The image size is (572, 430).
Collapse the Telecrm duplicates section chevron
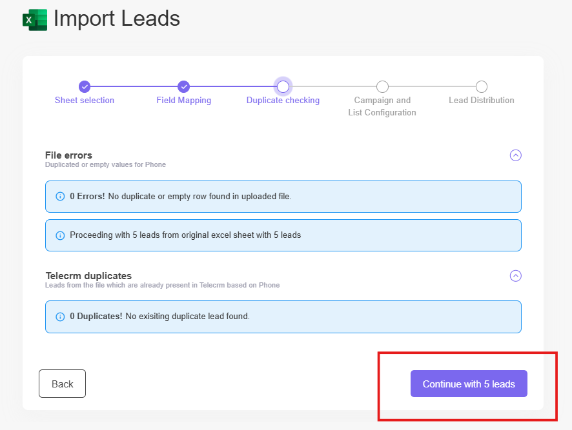[x=515, y=275]
